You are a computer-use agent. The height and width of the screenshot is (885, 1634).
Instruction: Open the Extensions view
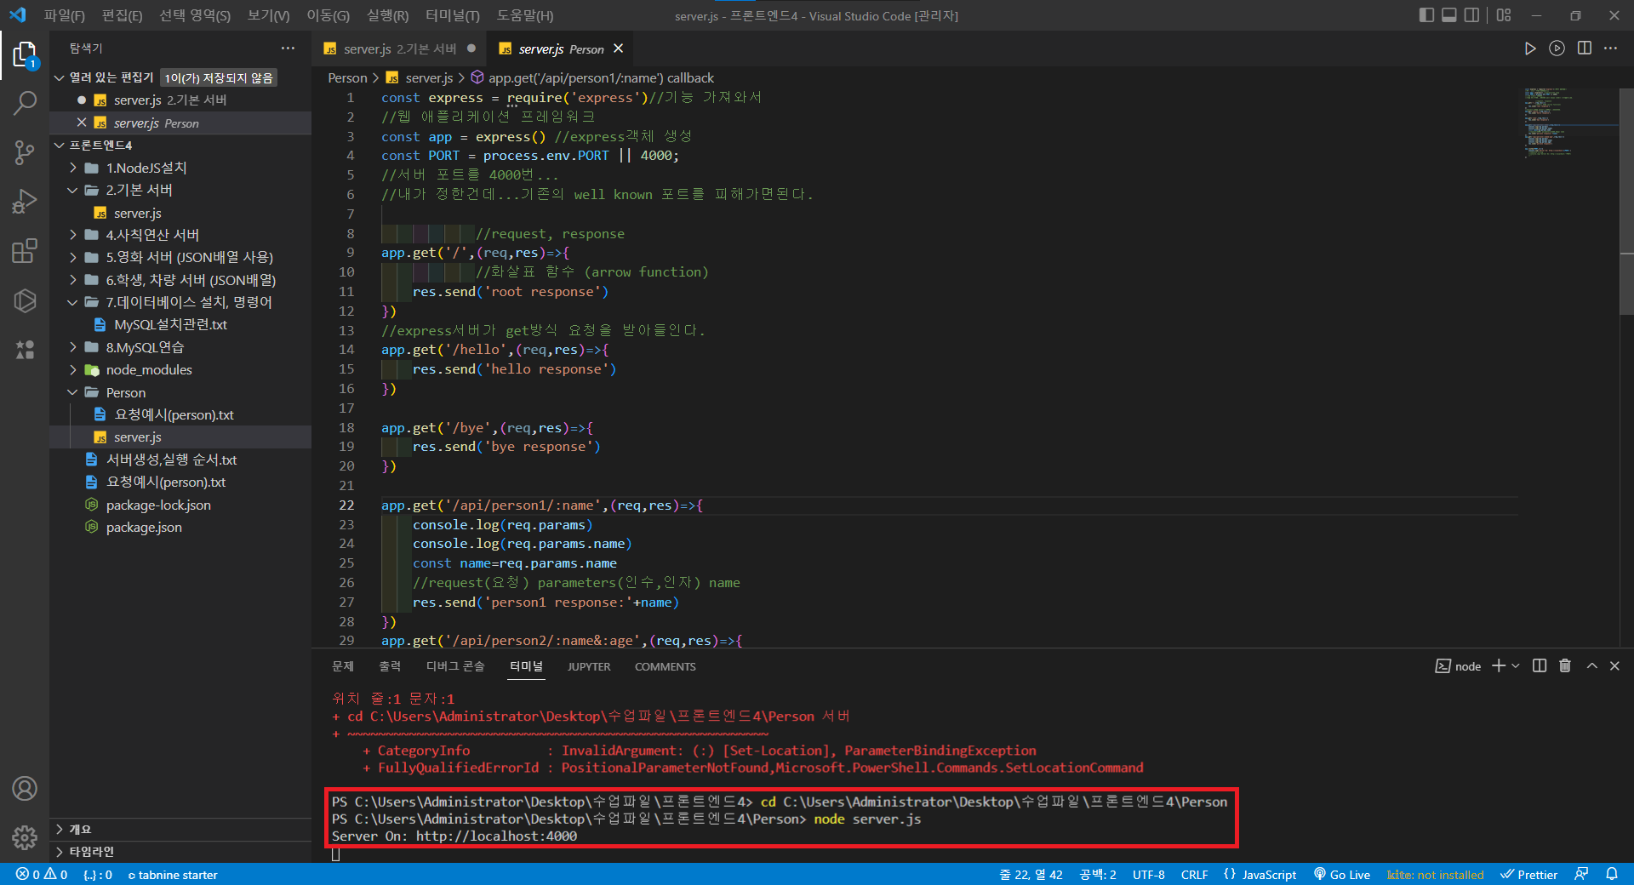pyautogui.click(x=25, y=251)
